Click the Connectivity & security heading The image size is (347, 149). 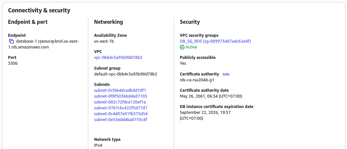pos(39,10)
